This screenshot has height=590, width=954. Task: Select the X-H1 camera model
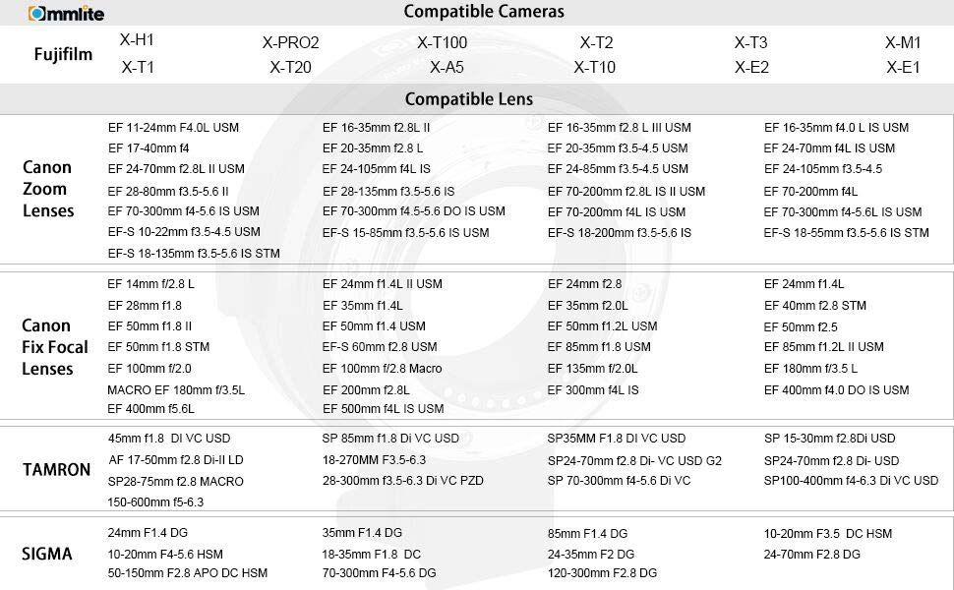(137, 40)
